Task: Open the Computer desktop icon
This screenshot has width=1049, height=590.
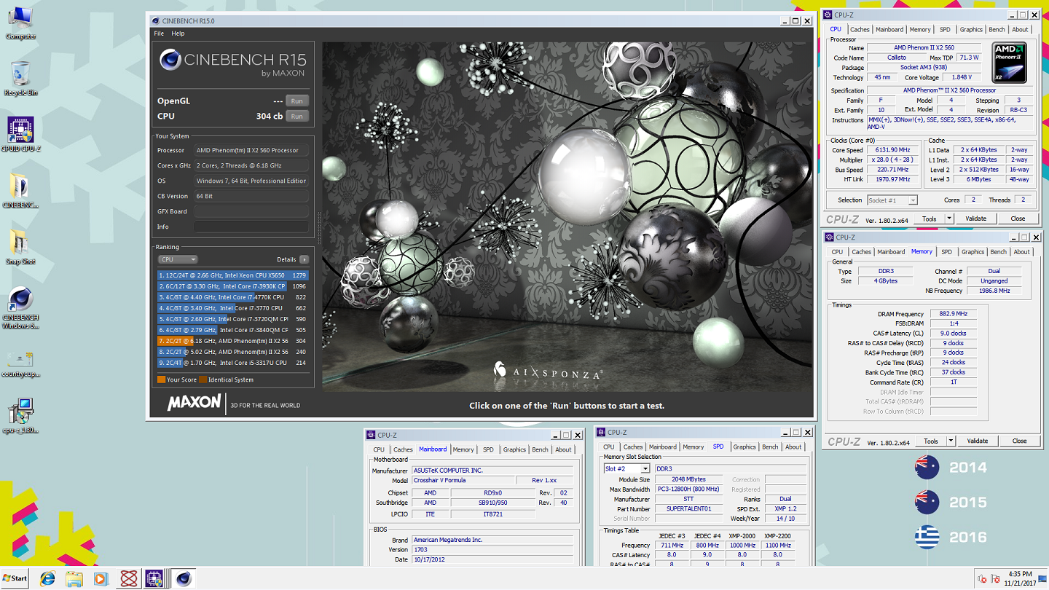Action: pyautogui.click(x=20, y=22)
